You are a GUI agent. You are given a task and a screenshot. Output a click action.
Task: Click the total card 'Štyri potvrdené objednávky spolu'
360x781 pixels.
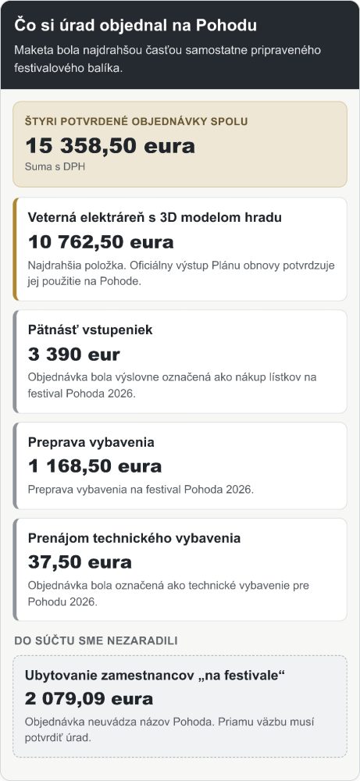tap(180, 144)
